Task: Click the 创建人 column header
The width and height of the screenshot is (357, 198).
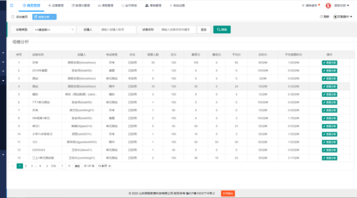Action: click(82, 54)
